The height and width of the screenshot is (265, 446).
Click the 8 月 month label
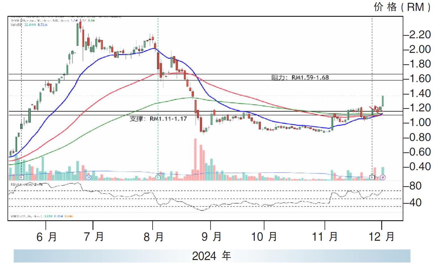(154, 237)
